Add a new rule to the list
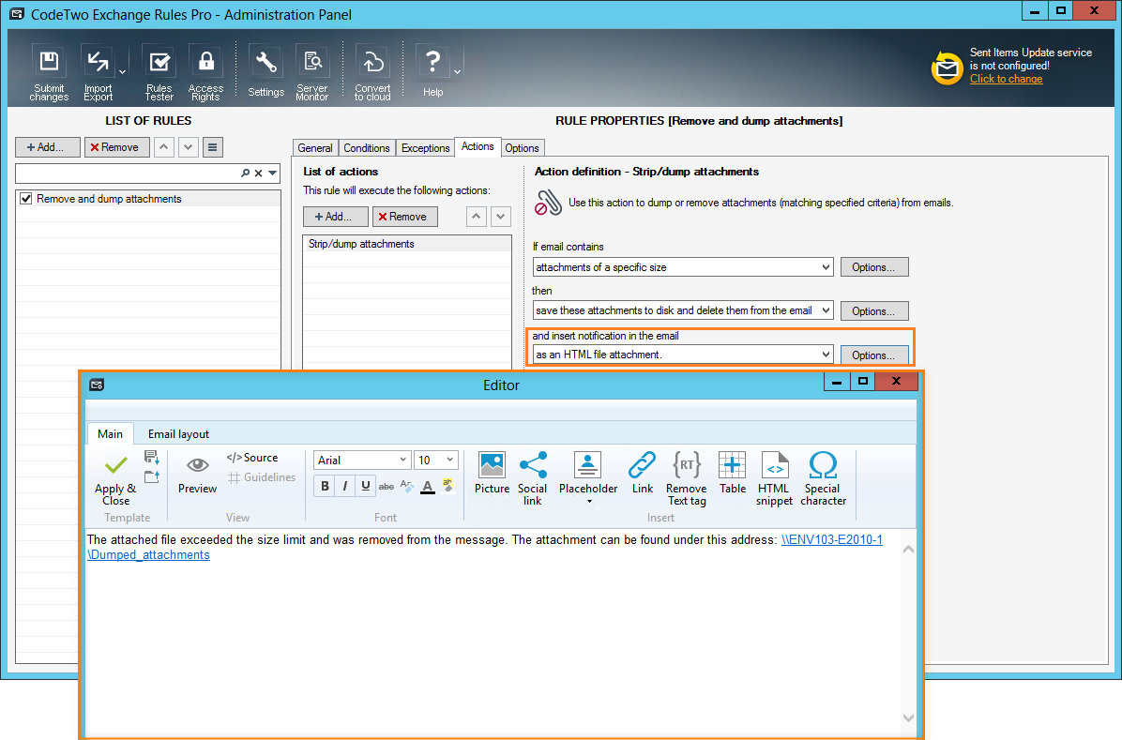This screenshot has width=1122, height=740. 47,147
